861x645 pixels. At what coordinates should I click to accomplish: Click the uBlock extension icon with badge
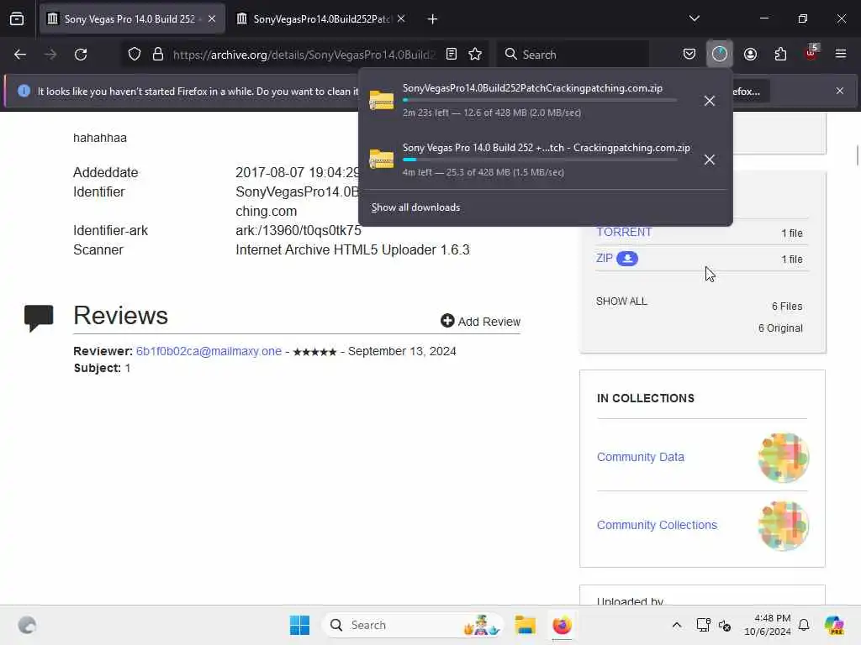pyautogui.click(x=811, y=53)
